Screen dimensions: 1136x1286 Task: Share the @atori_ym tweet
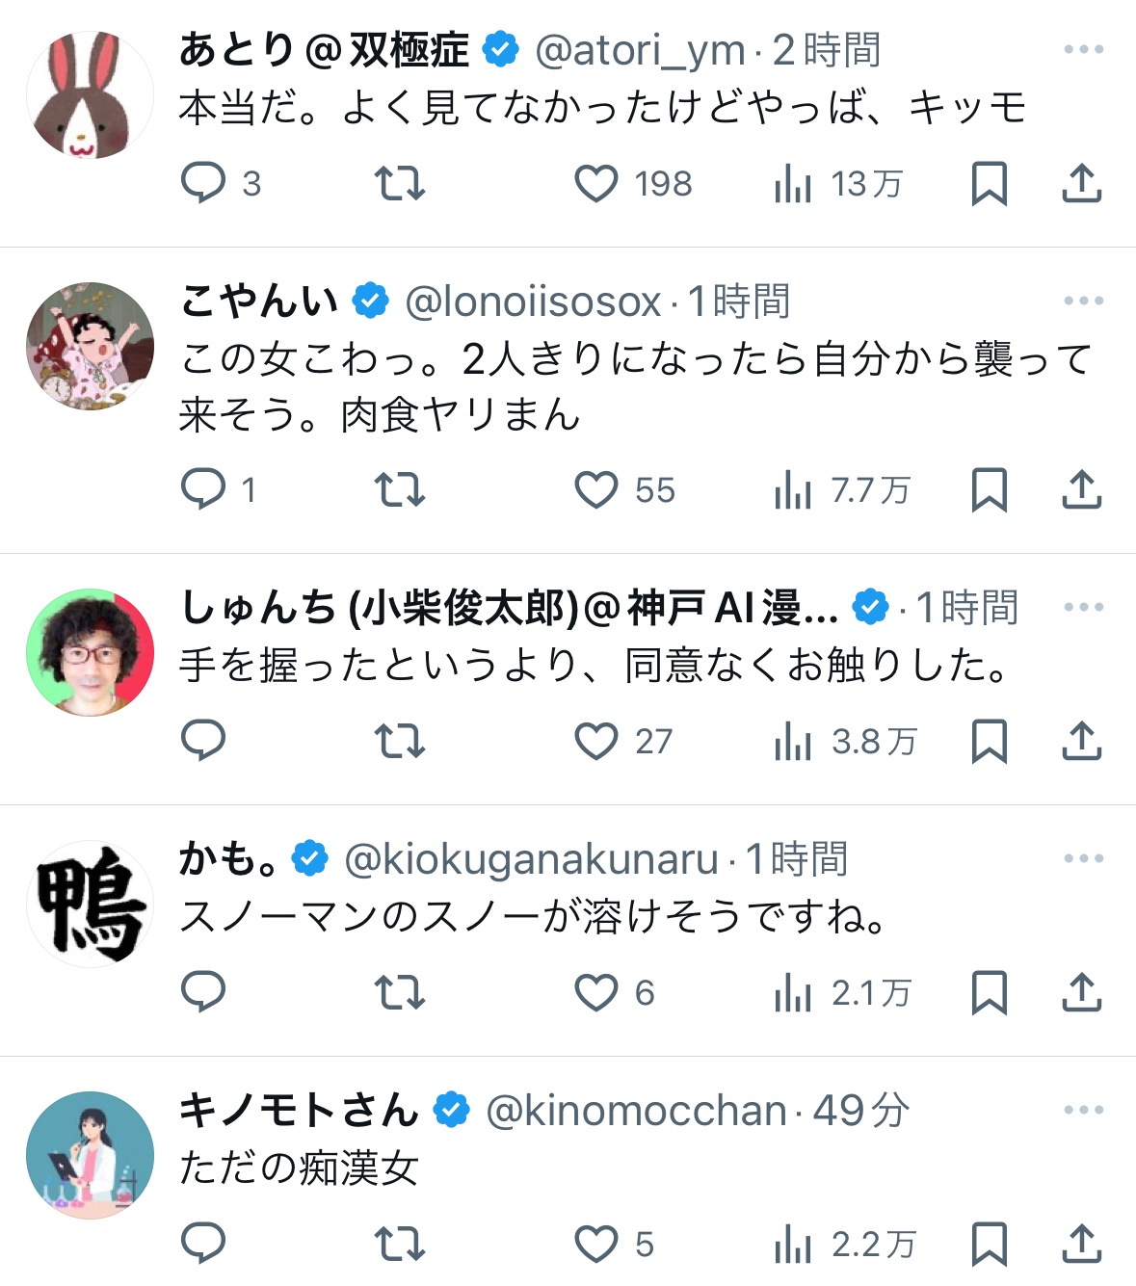click(x=1081, y=183)
